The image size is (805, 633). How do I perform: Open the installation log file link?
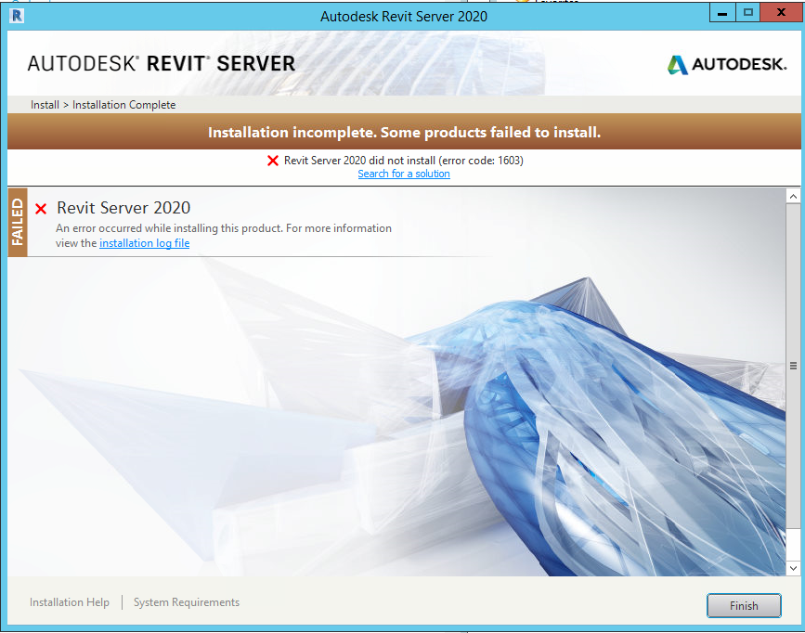click(x=144, y=242)
